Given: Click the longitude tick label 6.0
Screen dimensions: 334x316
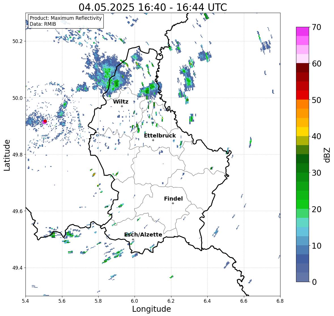Looking at the screenshot, I should (135, 301).
